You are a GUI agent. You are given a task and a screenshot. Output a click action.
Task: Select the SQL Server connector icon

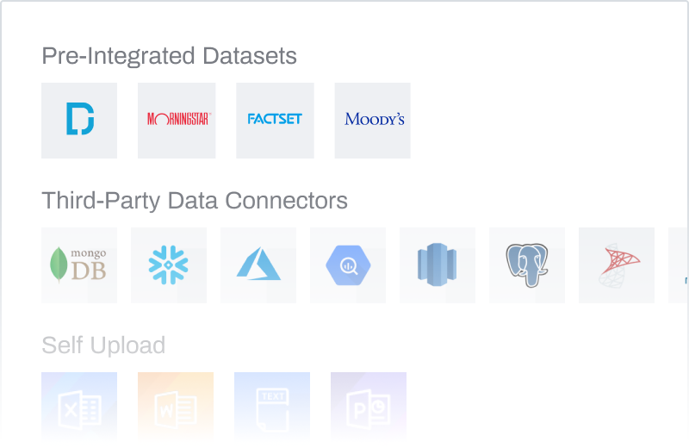(617, 264)
